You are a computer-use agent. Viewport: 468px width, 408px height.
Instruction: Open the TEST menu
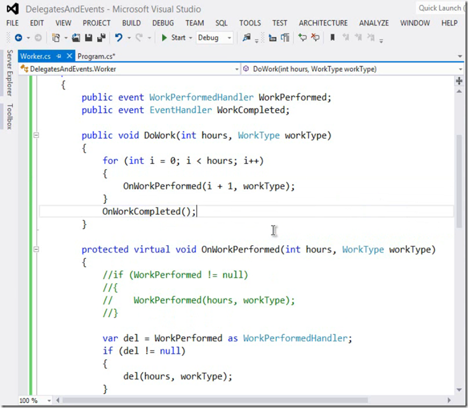(280, 23)
